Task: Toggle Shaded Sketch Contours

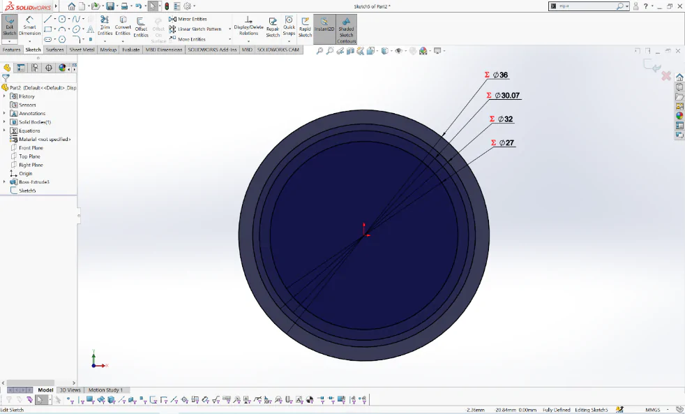Action: (x=347, y=29)
